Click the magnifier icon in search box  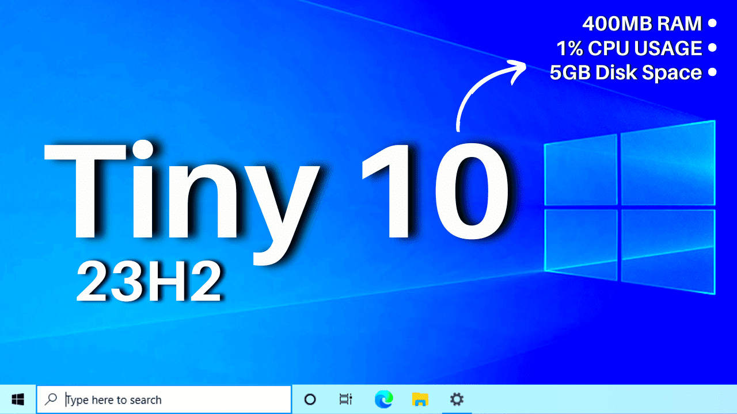pos(52,399)
